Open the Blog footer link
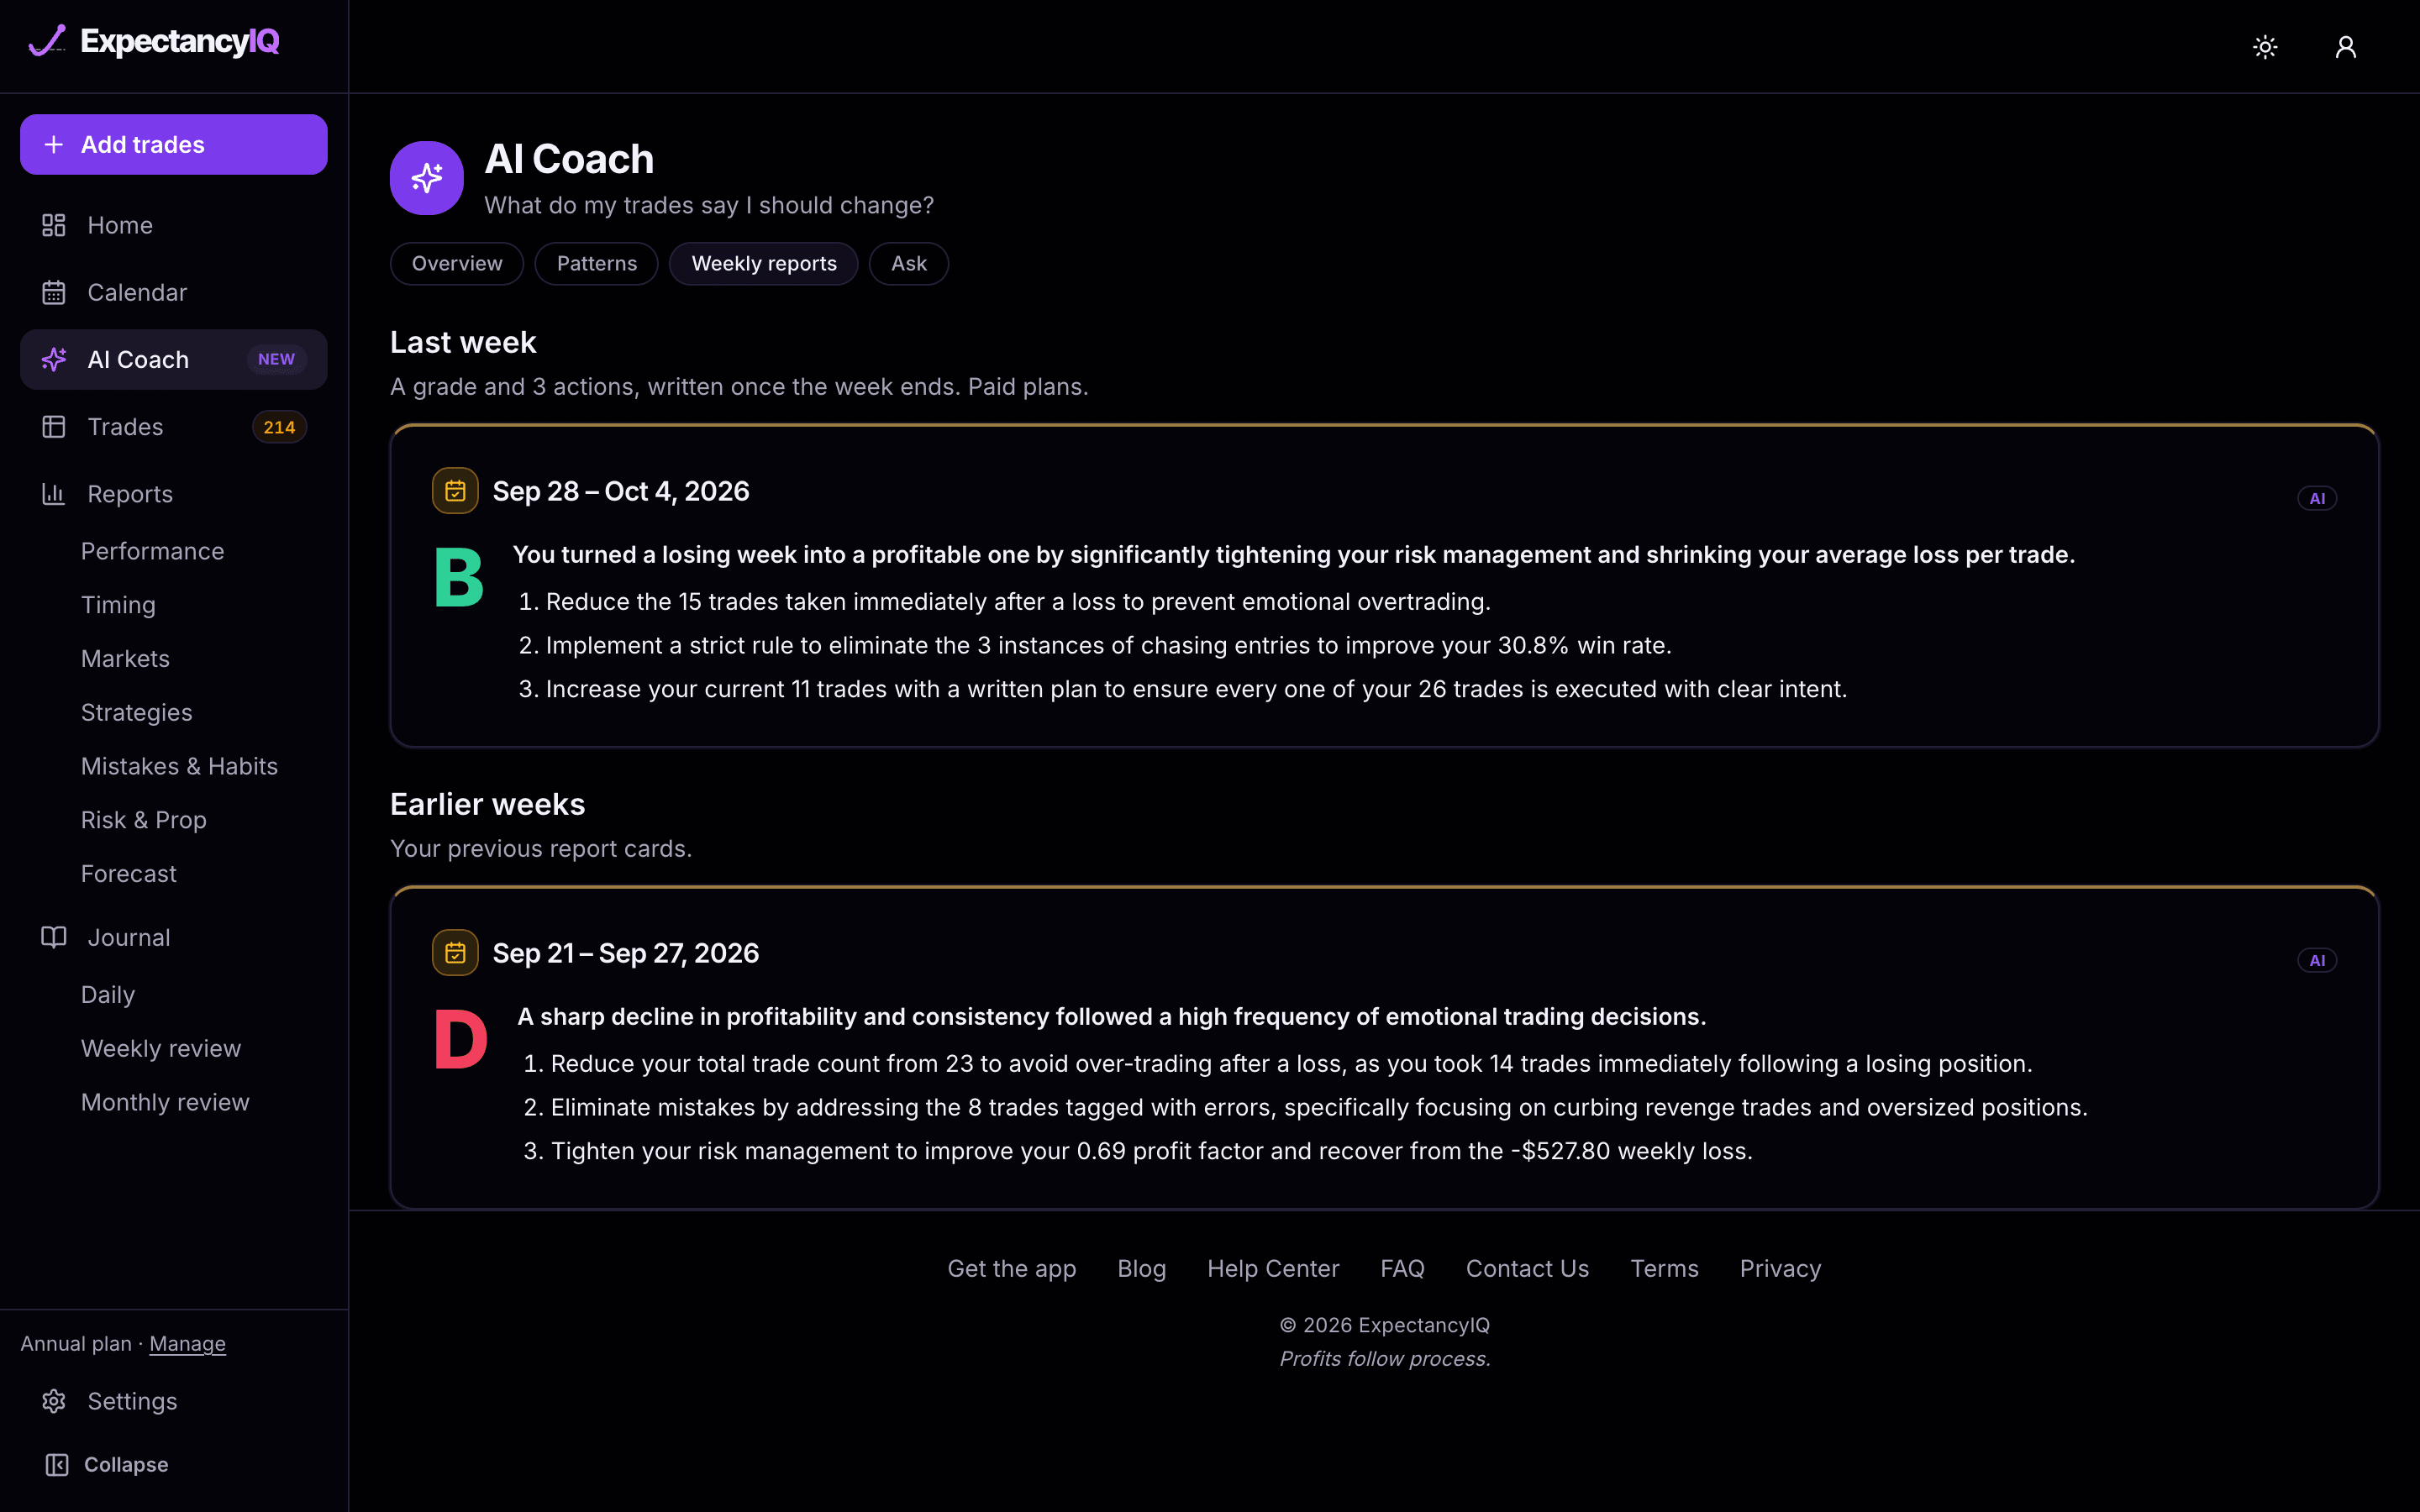The image size is (2420, 1512). pyautogui.click(x=1141, y=1268)
